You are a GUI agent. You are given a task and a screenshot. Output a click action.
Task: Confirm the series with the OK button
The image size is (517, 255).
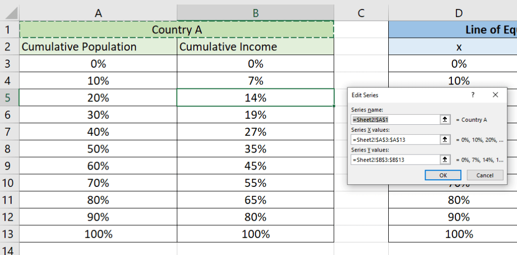[x=443, y=175]
